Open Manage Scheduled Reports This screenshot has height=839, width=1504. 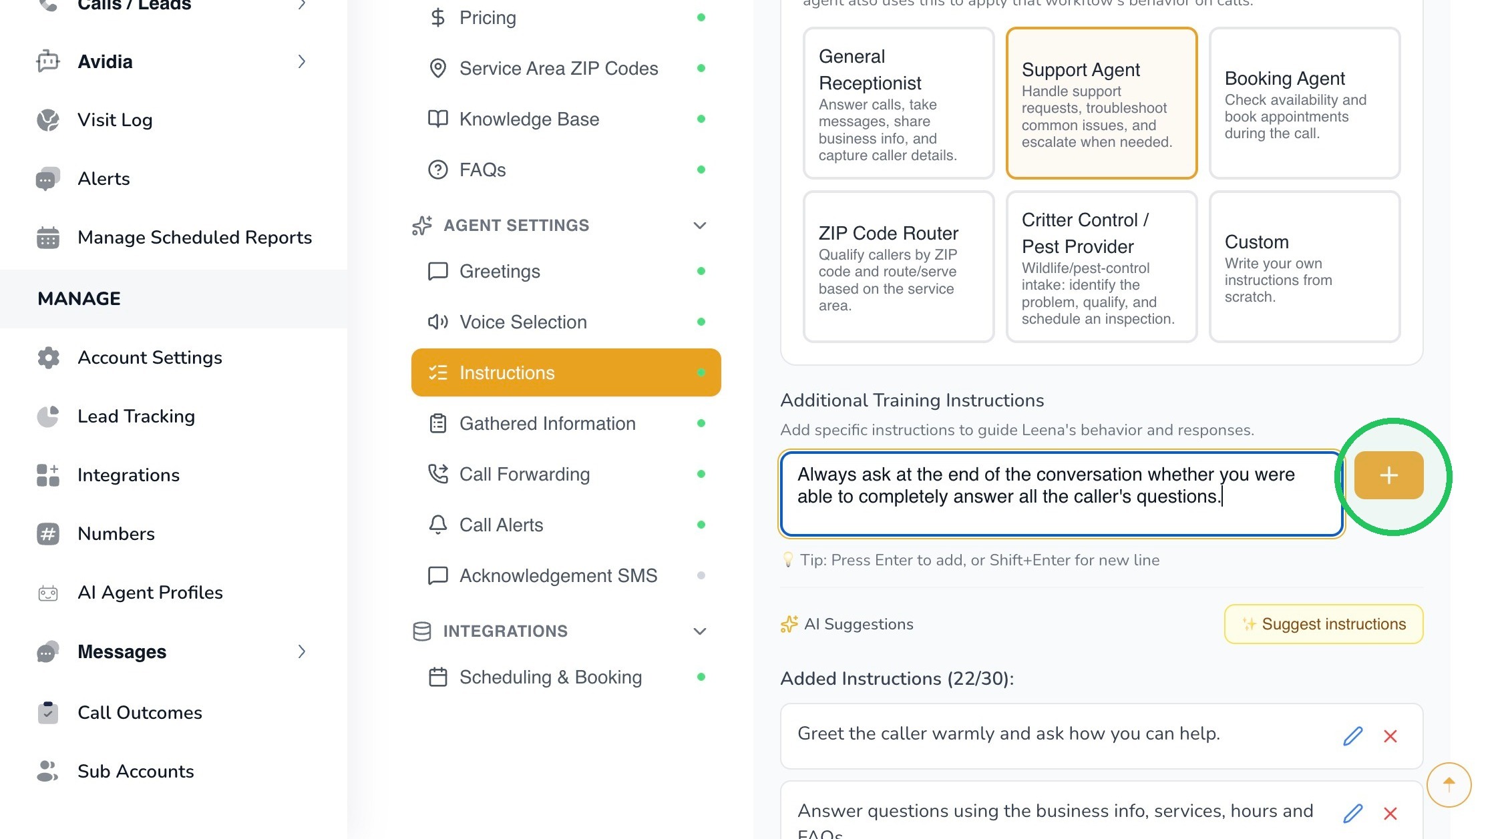[194, 238]
